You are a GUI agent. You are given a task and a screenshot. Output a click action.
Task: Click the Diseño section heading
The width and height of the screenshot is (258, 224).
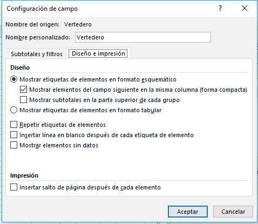click(x=20, y=67)
